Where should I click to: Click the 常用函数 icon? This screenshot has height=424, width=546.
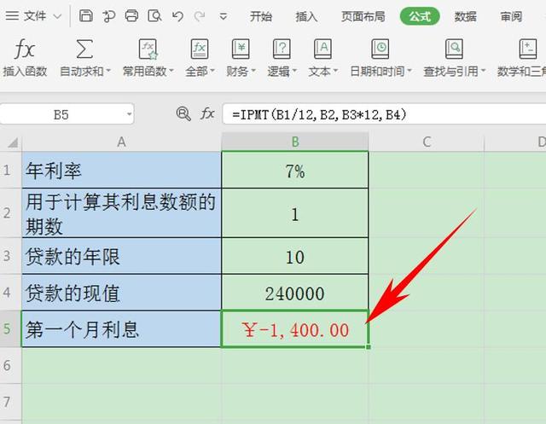coord(148,49)
